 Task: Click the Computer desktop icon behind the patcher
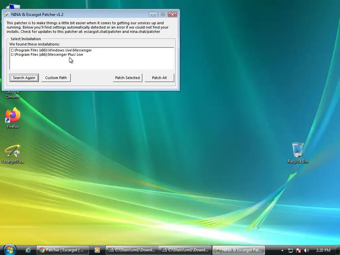click(x=13, y=7)
